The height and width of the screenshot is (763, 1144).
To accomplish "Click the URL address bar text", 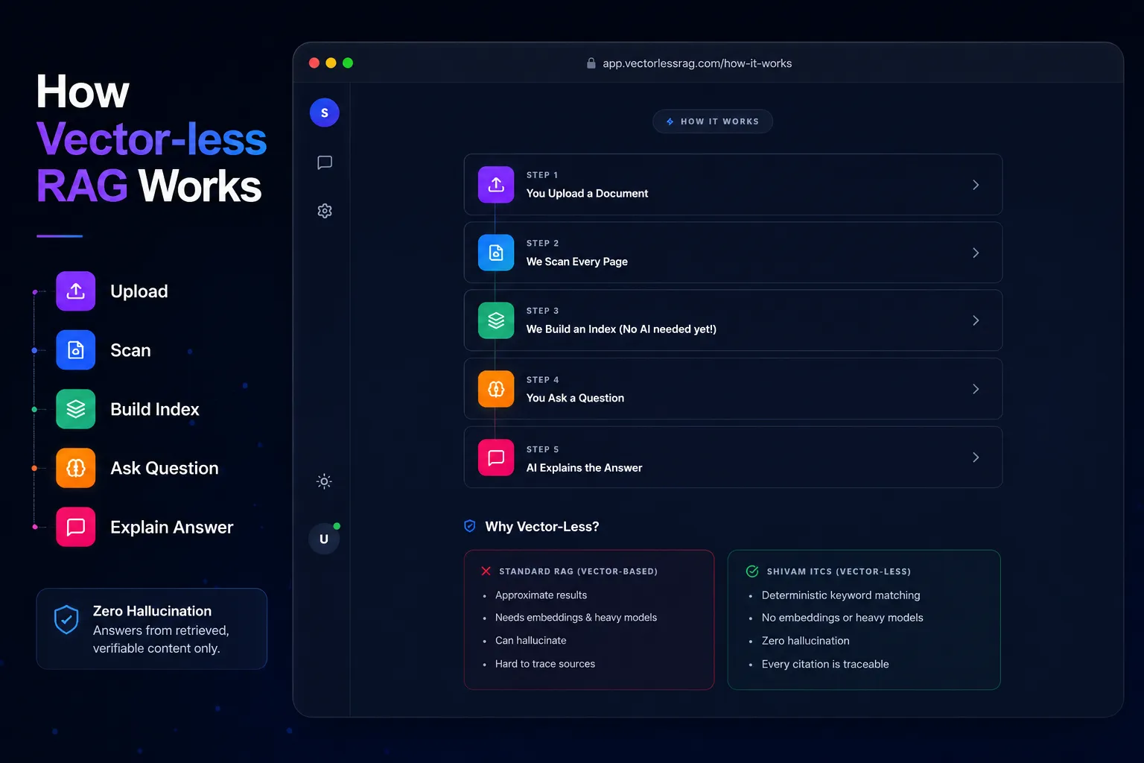I will click(697, 63).
